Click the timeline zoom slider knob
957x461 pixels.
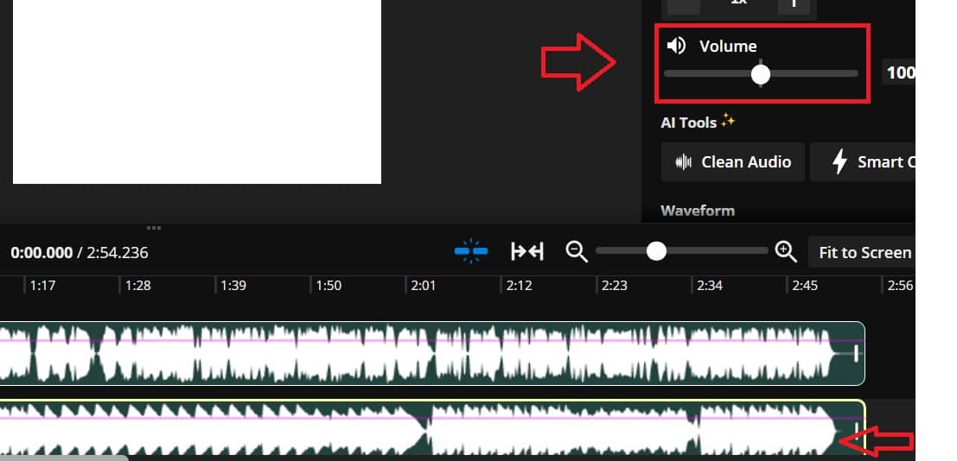pos(656,251)
